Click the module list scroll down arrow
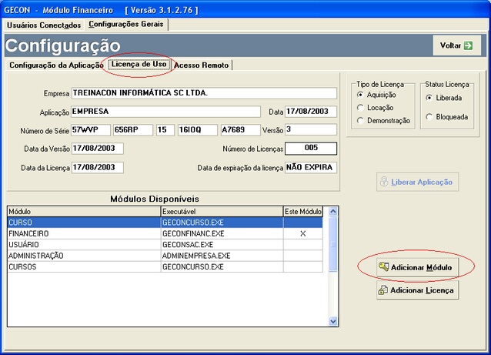 click(x=333, y=321)
